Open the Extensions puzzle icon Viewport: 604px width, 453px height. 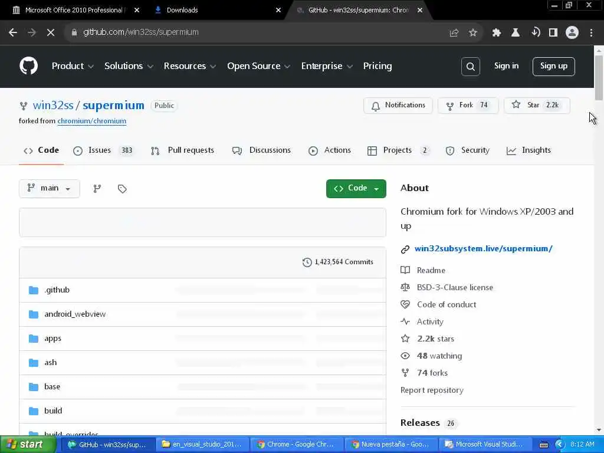click(497, 33)
